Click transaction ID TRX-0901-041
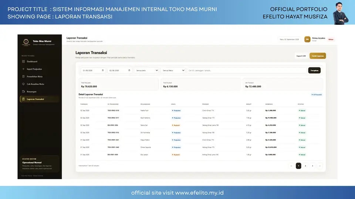The image size is (355, 199). (113, 140)
